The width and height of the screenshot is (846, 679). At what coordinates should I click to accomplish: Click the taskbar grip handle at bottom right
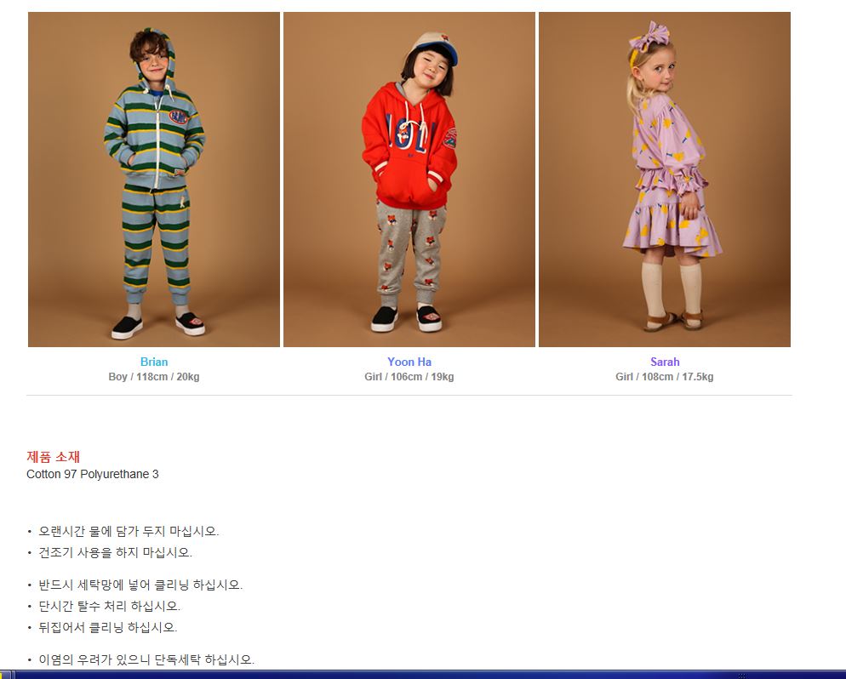742,676
